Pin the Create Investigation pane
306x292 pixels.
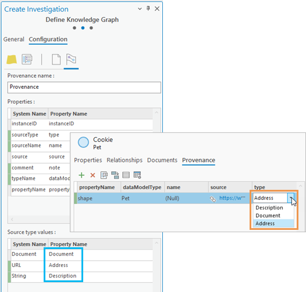click(148, 8)
